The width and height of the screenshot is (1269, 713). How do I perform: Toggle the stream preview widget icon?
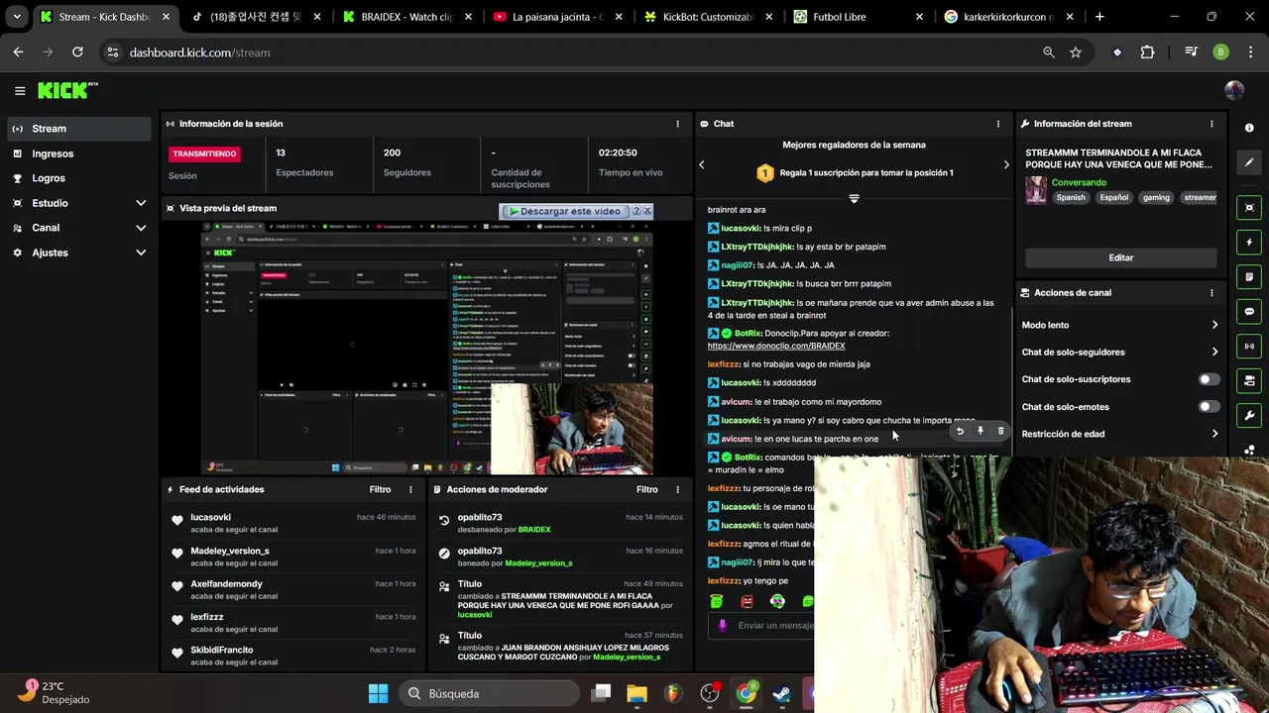click(x=1249, y=208)
